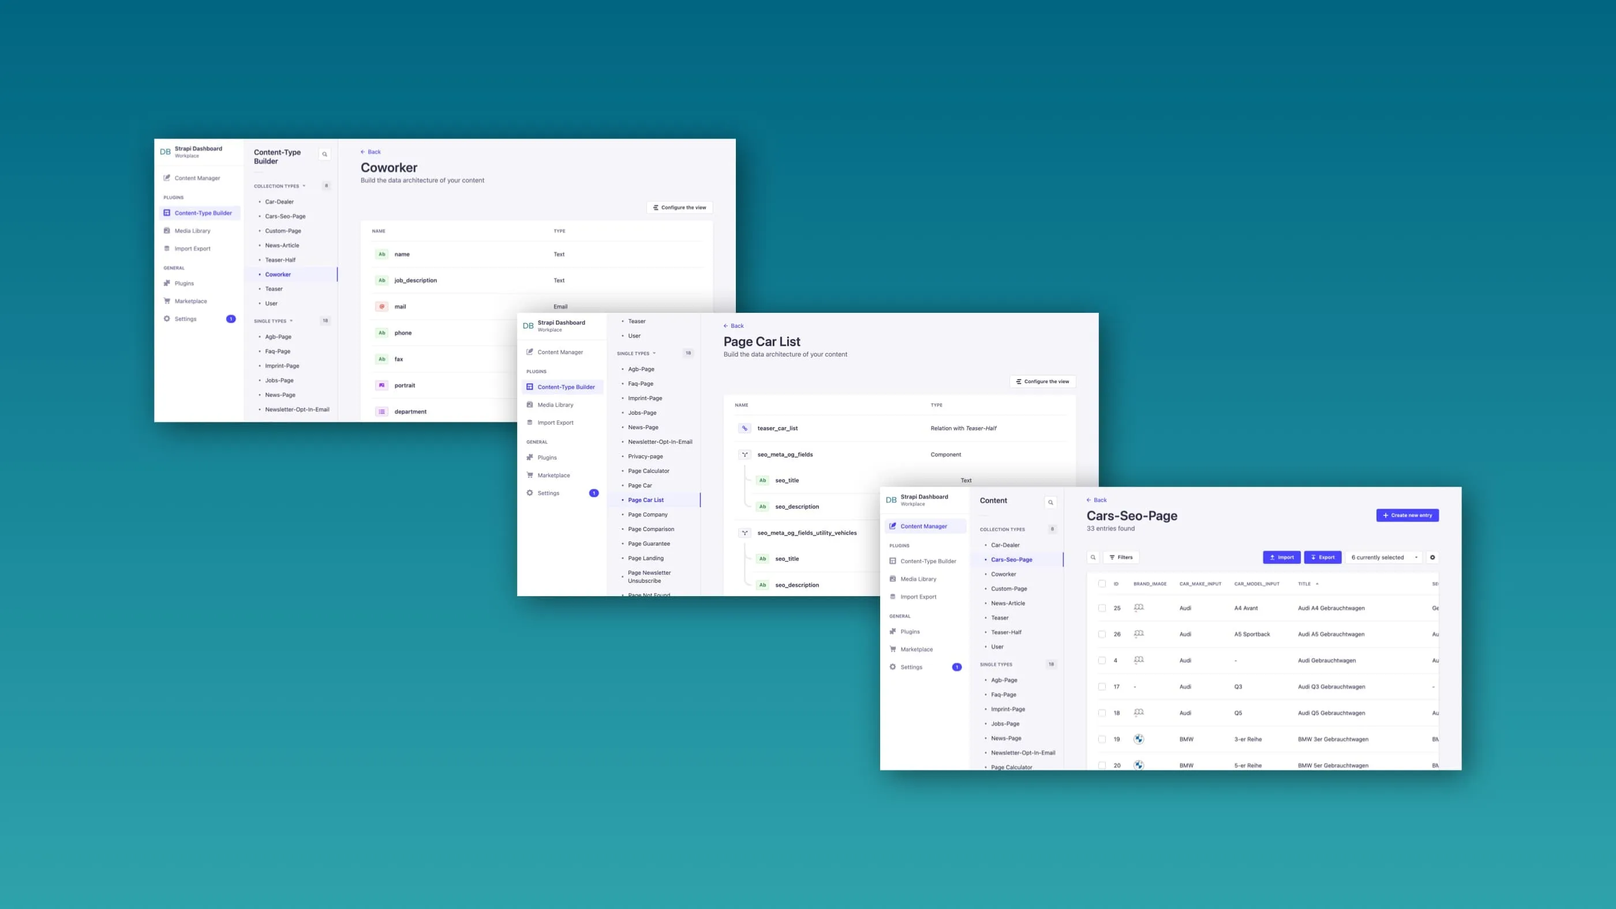Click Content-Type Builder icon in Cars-Seo-Page window
The image size is (1616, 909).
pyautogui.click(x=893, y=562)
